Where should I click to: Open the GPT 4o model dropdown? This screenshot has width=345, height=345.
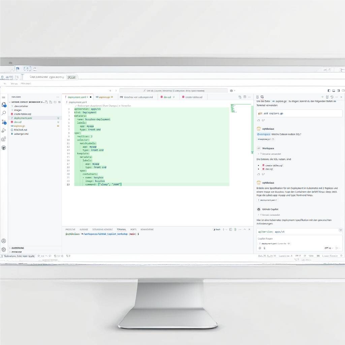click(x=329, y=248)
